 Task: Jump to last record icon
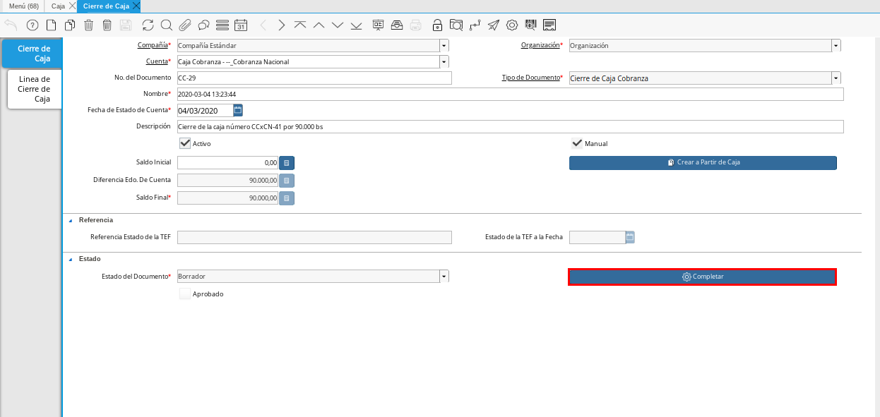click(356, 25)
